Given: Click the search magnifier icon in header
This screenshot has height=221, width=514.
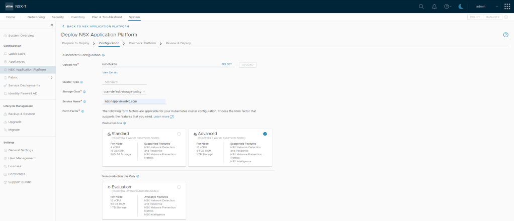Looking at the screenshot, I should pyautogui.click(x=421, y=6).
